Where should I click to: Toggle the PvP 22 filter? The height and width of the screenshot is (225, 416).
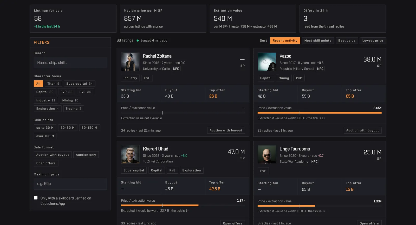(67, 92)
